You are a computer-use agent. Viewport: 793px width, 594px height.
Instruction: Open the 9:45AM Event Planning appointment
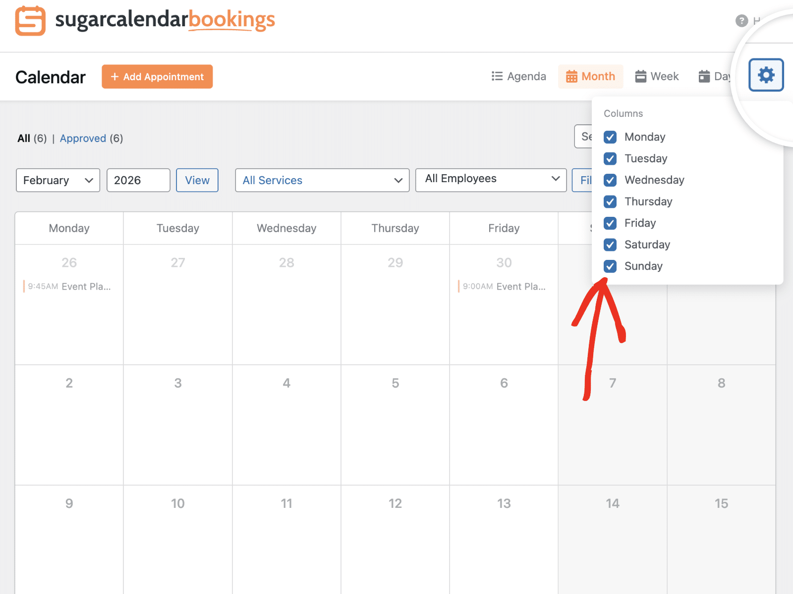(x=69, y=286)
